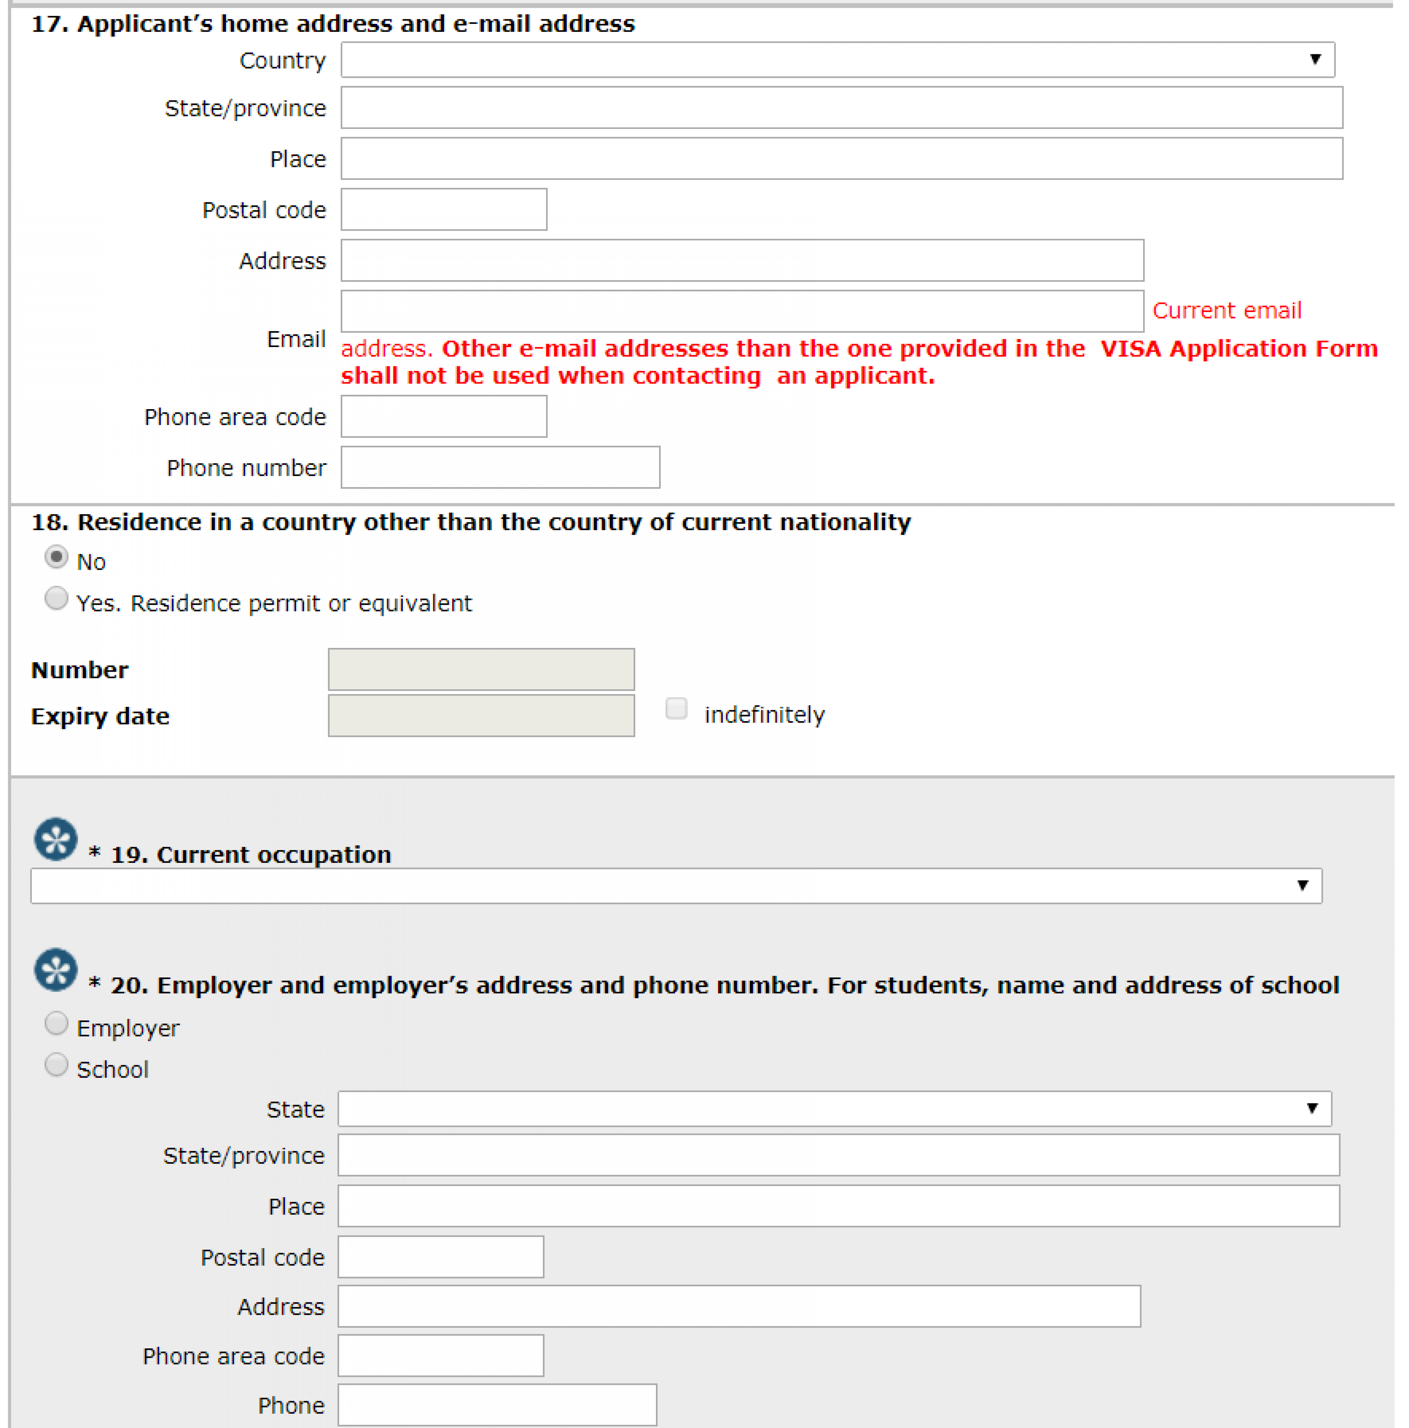Expand the Current occupation dropdown
The width and height of the screenshot is (1409, 1428).
pyautogui.click(x=676, y=885)
